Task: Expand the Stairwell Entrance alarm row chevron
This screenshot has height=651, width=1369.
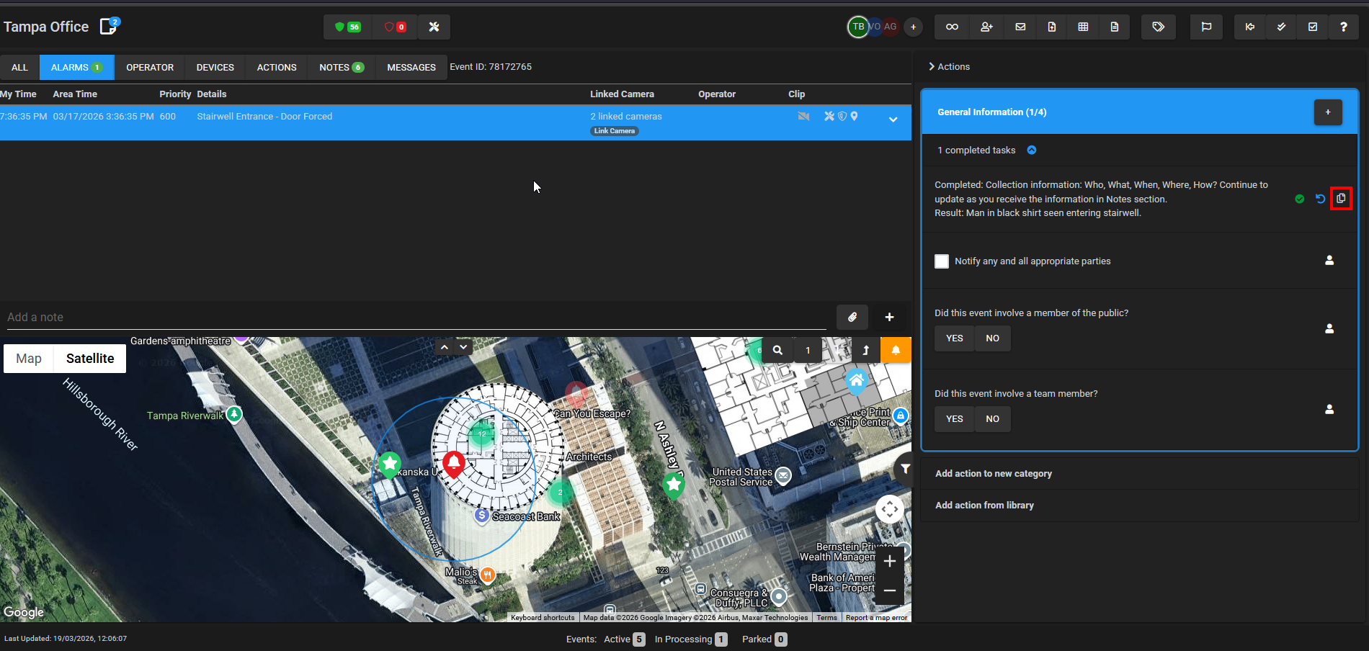Action: (893, 120)
